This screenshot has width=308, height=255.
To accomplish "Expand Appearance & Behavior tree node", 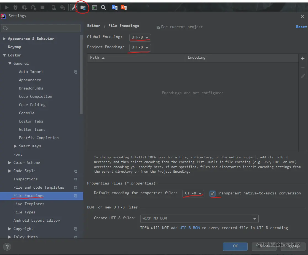I will [4, 39].
